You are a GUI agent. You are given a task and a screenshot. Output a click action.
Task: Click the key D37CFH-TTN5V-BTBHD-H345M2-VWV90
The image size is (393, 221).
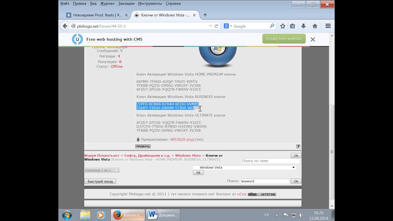(x=172, y=126)
